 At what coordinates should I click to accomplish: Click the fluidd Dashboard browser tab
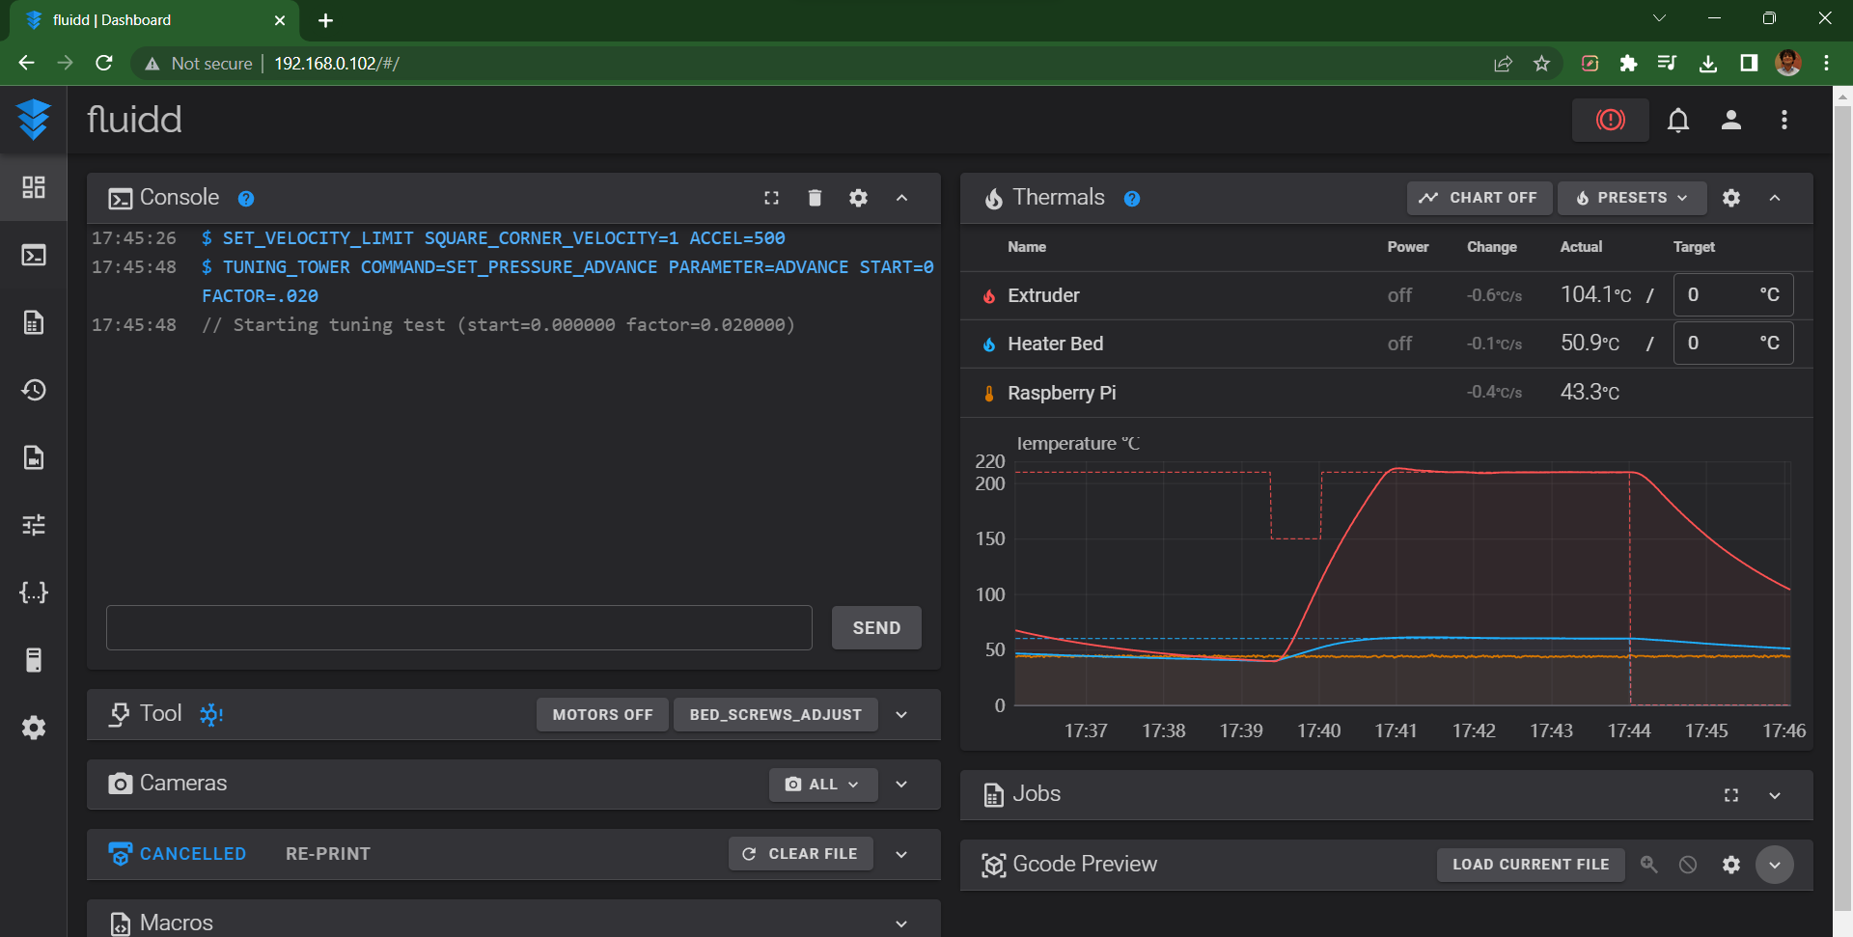[154, 20]
